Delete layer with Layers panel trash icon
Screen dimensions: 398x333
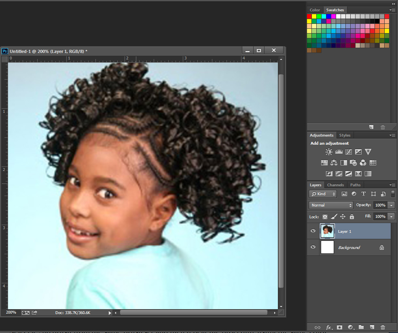(383, 327)
